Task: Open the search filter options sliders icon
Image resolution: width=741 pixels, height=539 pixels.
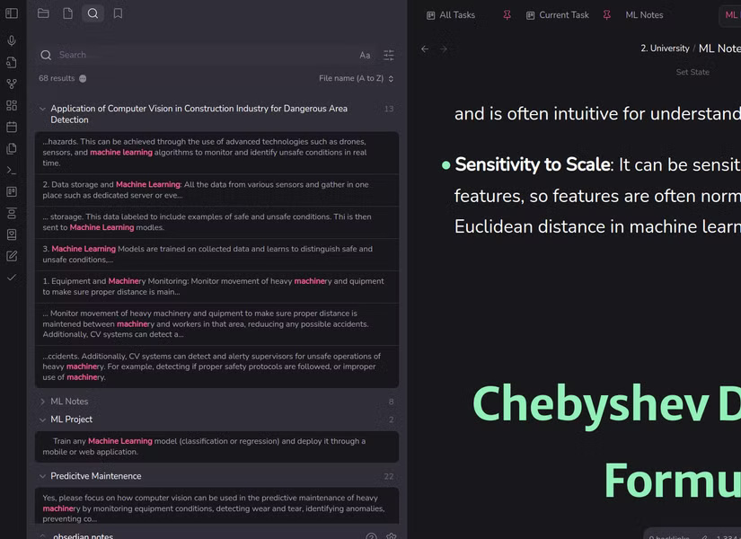Action: pyautogui.click(x=388, y=55)
